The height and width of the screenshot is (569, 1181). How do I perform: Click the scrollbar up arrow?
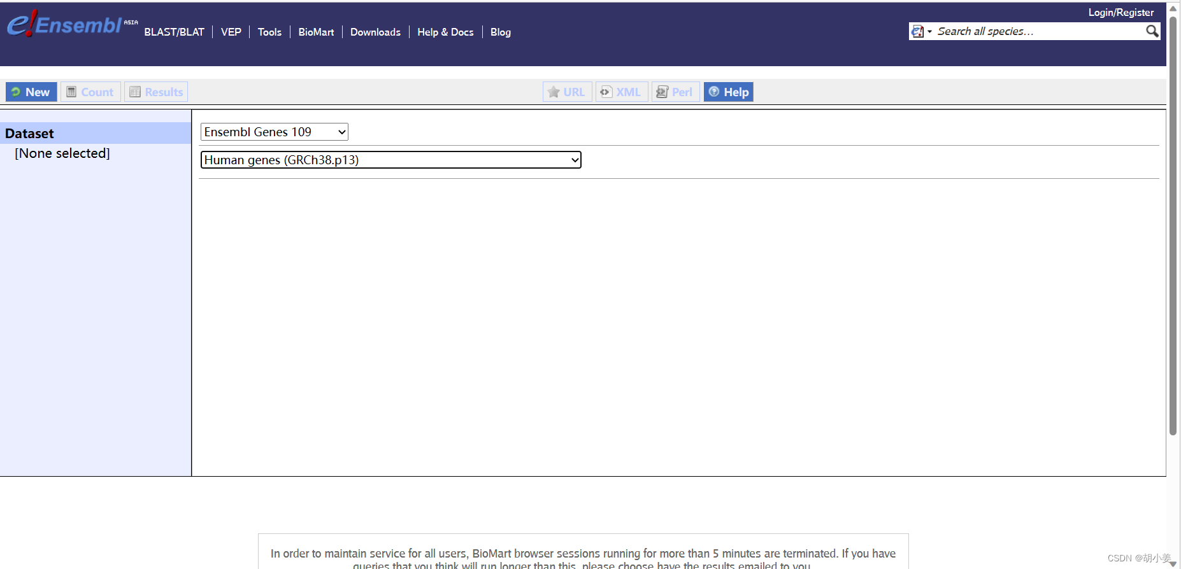(x=1173, y=8)
